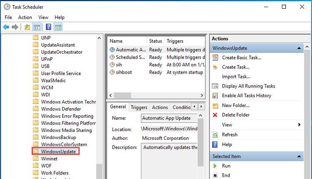Viewport: 312px width, 179px height.
Task: Click the tab strip scroll-right arrow
Action: tap(201, 107)
